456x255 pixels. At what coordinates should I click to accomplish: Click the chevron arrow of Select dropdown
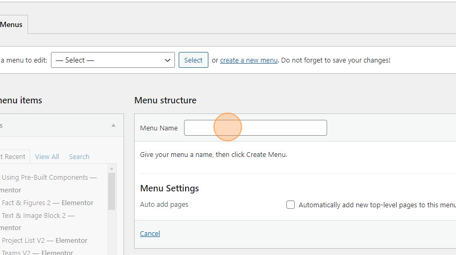coord(168,60)
